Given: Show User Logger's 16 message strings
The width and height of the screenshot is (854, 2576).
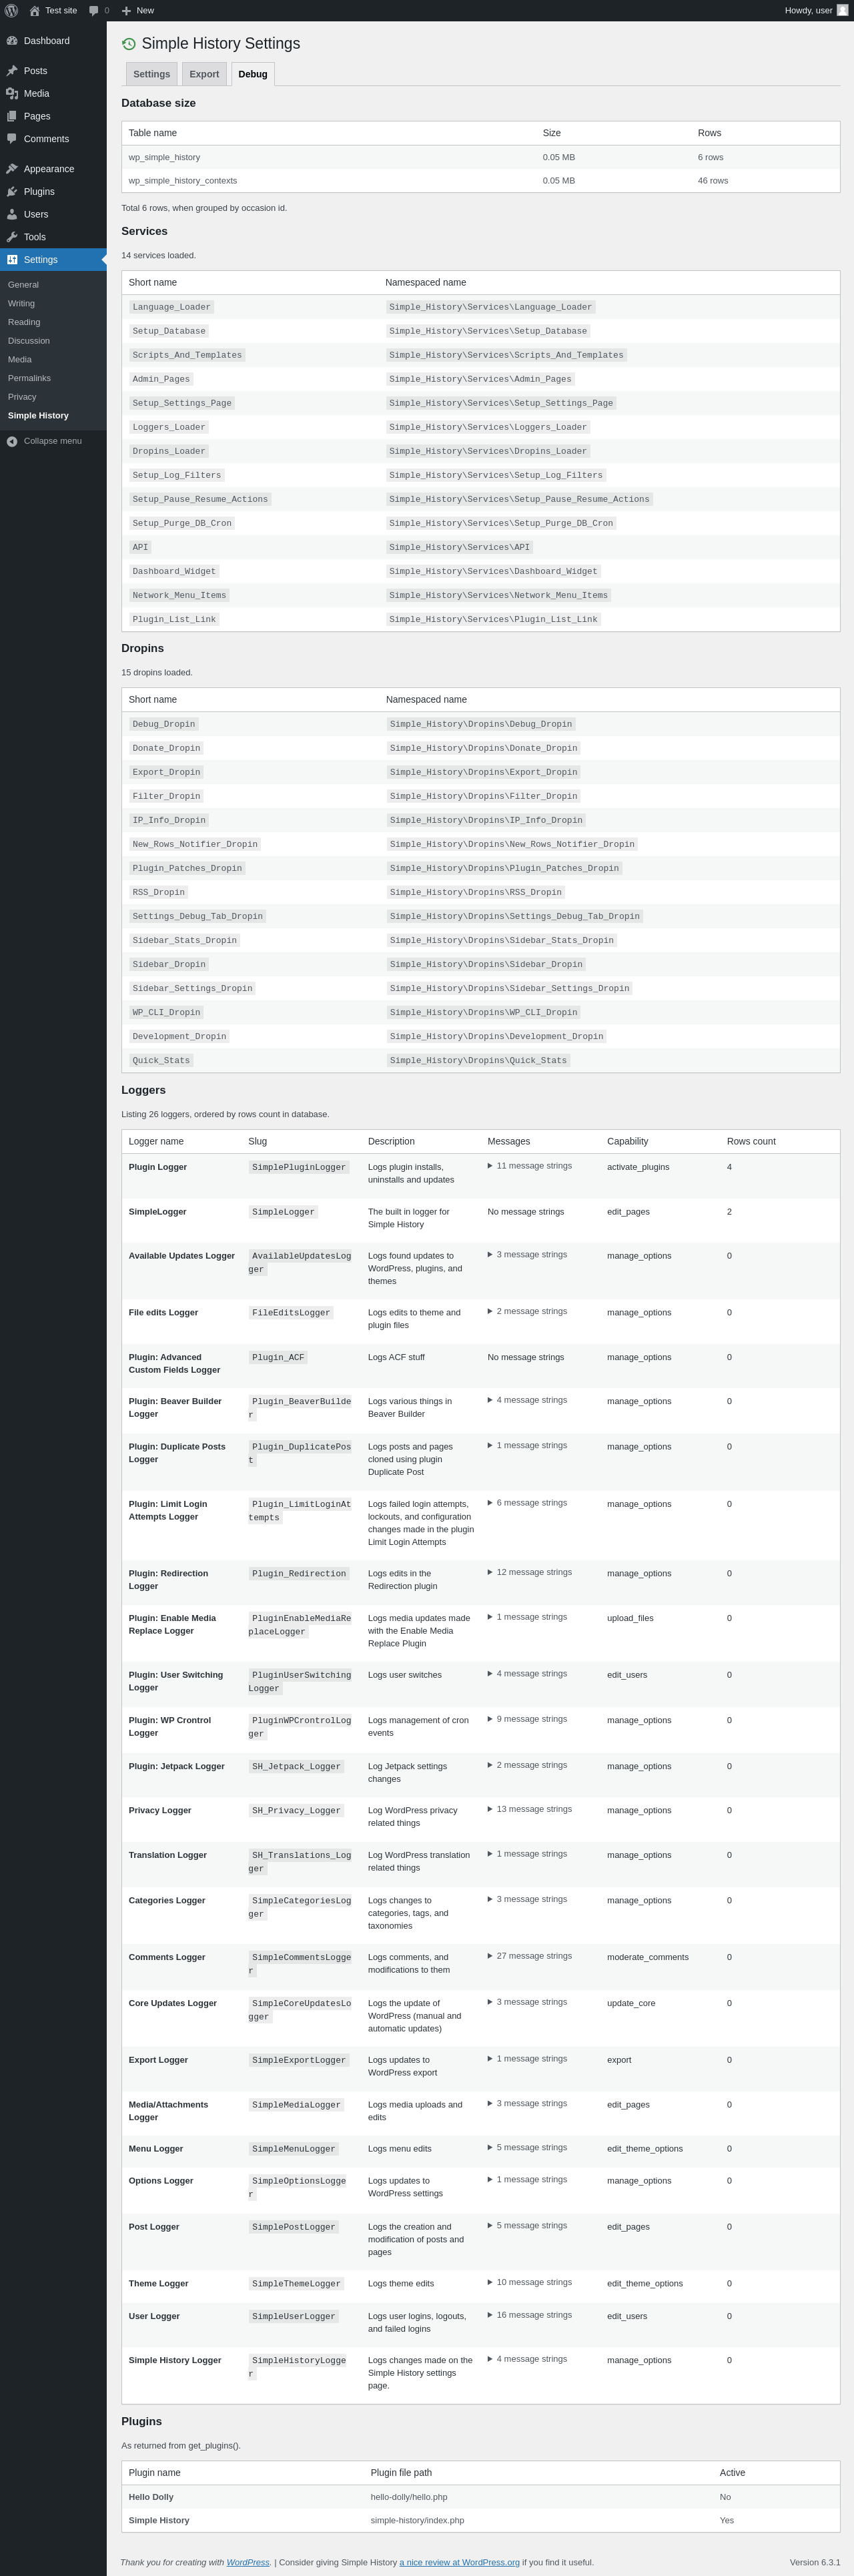Looking at the screenshot, I should click(529, 2315).
